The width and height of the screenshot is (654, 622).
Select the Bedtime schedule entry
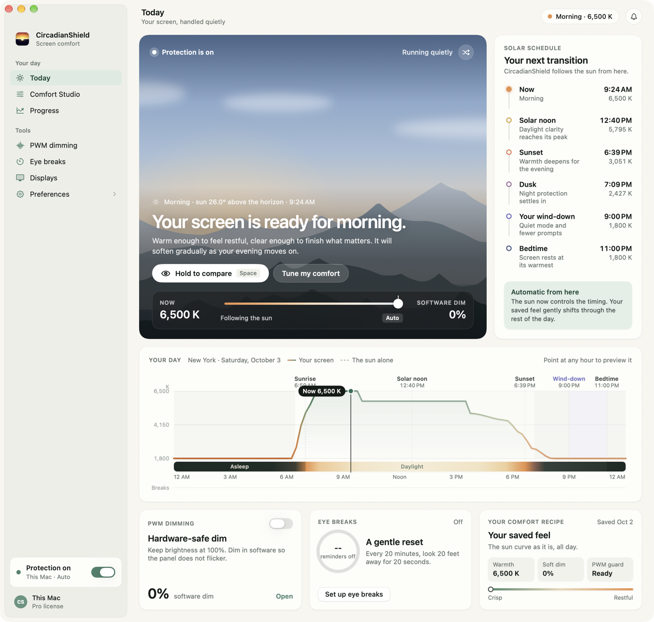pyautogui.click(x=568, y=257)
